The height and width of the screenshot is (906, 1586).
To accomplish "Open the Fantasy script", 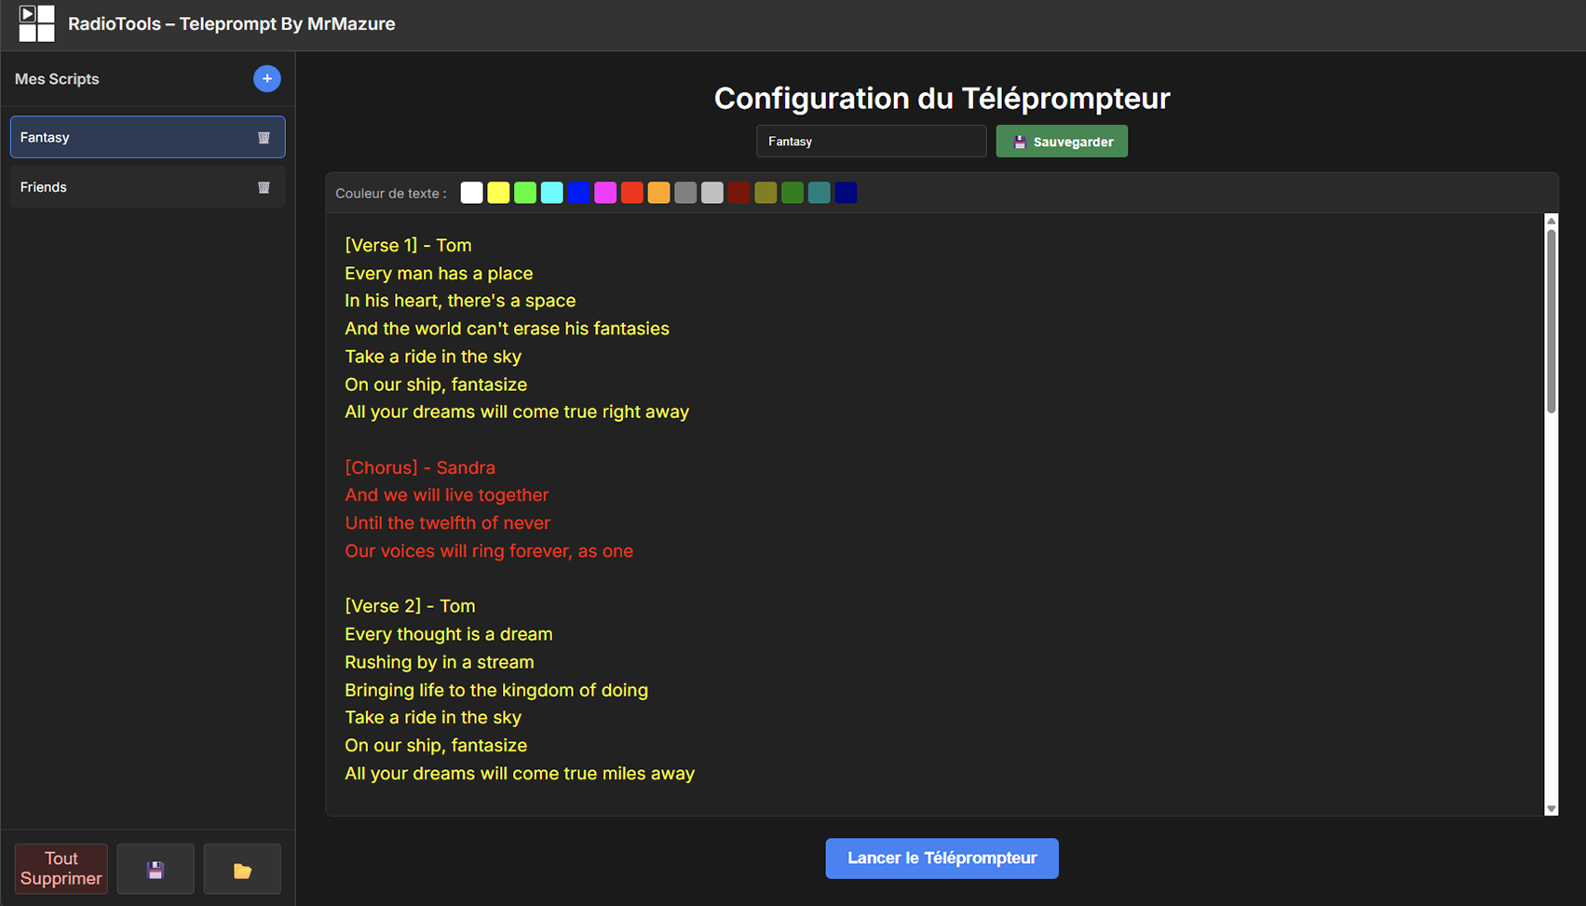I will pos(148,137).
